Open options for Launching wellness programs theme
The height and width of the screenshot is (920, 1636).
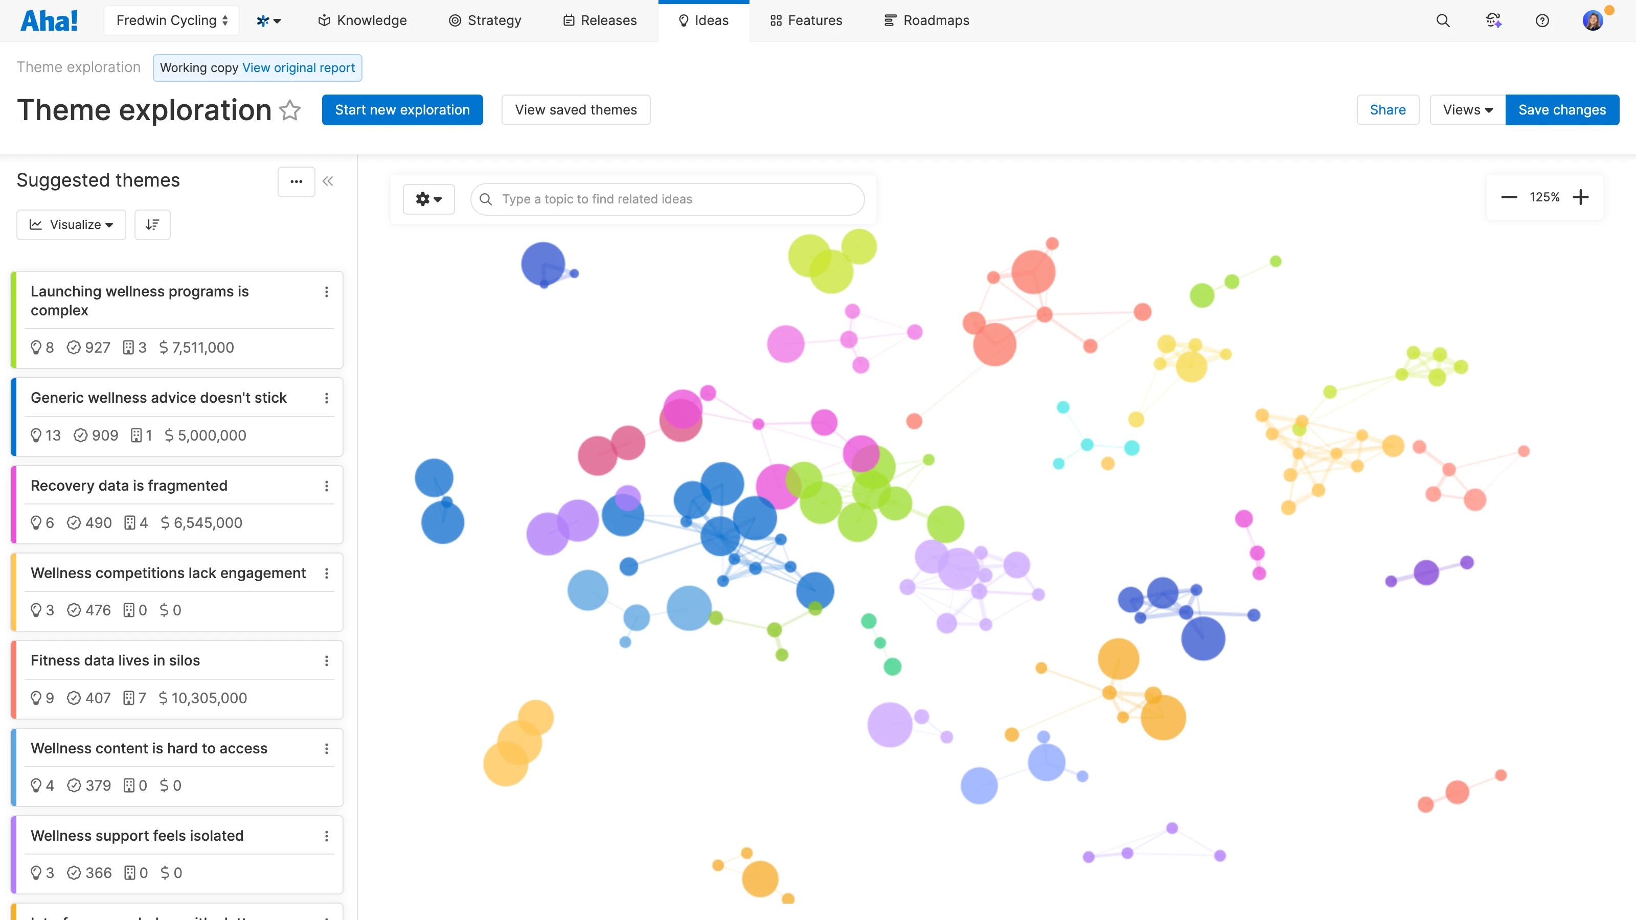coord(327,291)
